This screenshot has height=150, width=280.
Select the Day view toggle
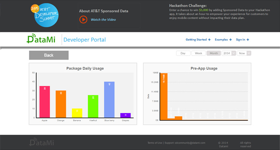click(183, 53)
